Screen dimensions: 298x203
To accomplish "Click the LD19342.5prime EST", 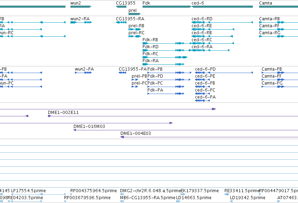I will (x=231, y=201).
